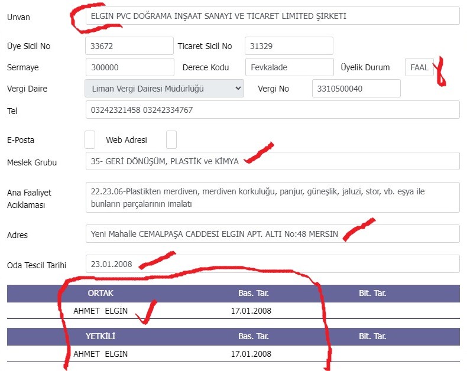This screenshot has height=371, width=467.
Task: Click the Ticaret Sicil No label
Action: click(205, 46)
